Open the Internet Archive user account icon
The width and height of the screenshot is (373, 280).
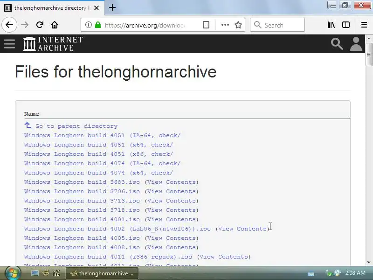[x=356, y=44]
